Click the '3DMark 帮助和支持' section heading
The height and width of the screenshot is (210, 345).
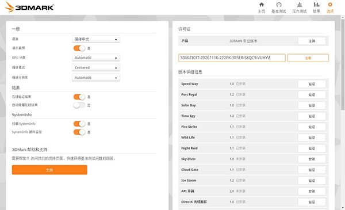pyautogui.click(x=29, y=150)
